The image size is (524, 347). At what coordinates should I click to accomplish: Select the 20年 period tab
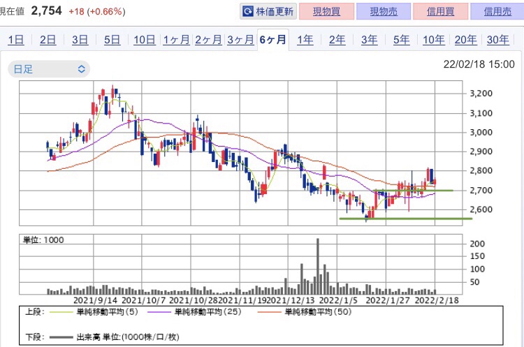[x=465, y=40]
